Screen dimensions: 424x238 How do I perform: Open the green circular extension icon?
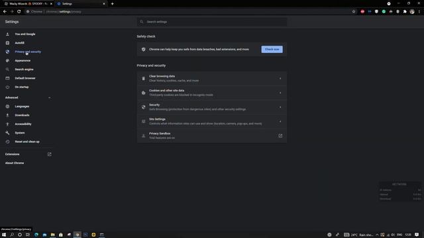point(384,12)
